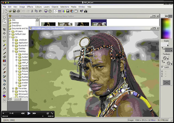Expand the fontconfig folder node
The width and height of the screenshot is (174, 123).
[x=13, y=91]
